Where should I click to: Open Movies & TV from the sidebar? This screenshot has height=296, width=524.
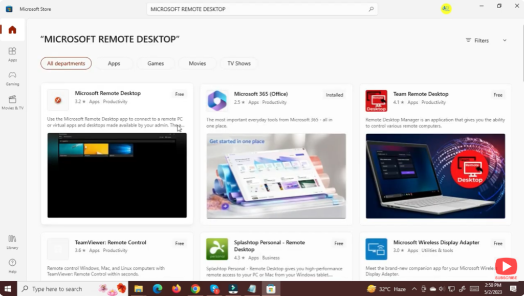12,100
